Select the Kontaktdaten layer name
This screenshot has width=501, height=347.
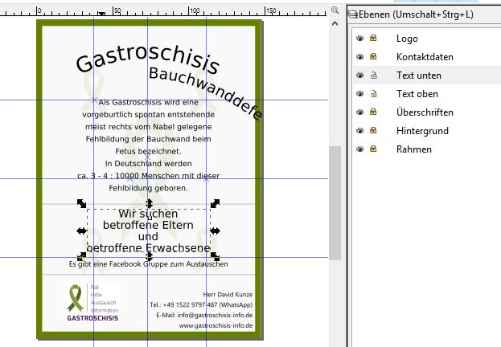(425, 57)
